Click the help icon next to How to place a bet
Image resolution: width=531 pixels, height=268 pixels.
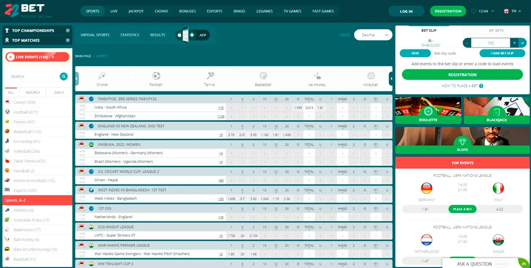coord(481,86)
